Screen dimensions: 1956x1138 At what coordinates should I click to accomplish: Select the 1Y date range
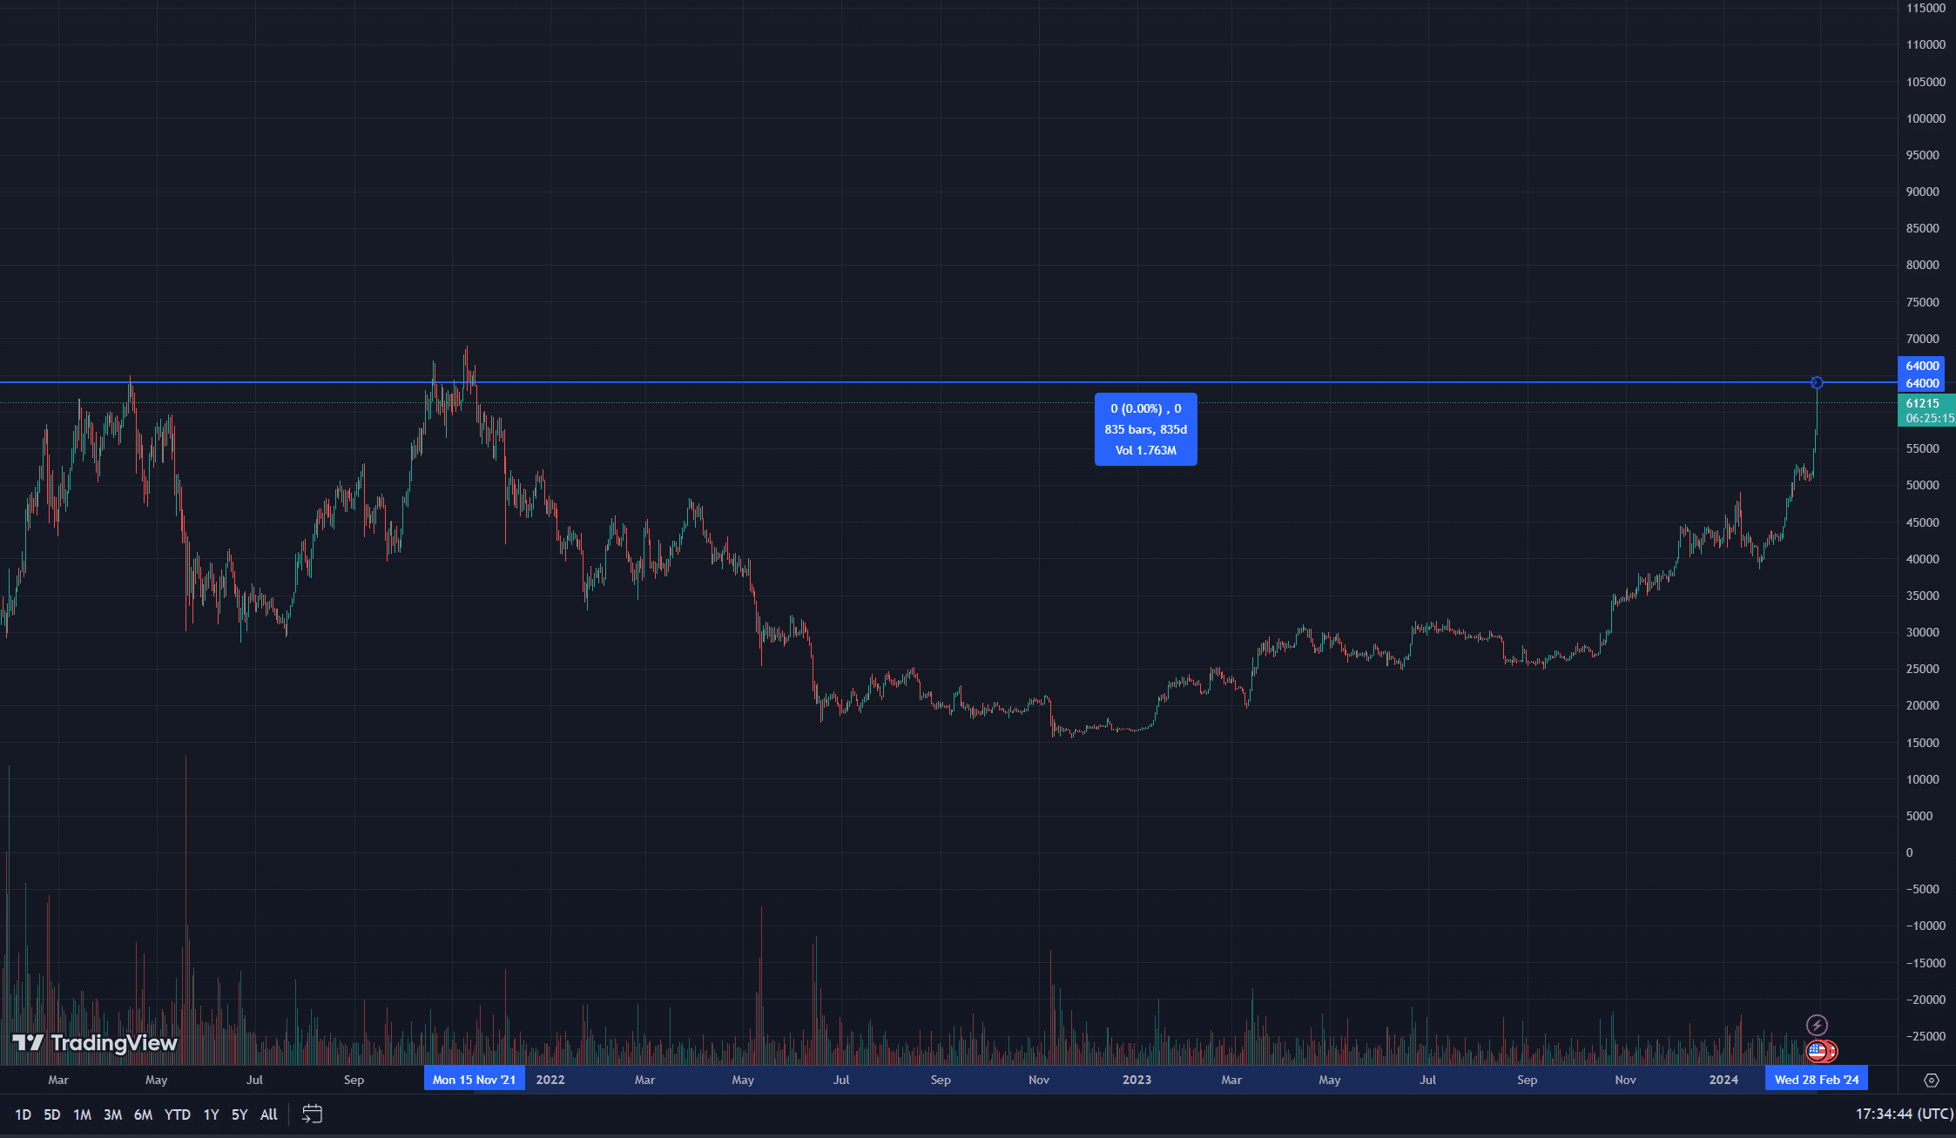211,1114
